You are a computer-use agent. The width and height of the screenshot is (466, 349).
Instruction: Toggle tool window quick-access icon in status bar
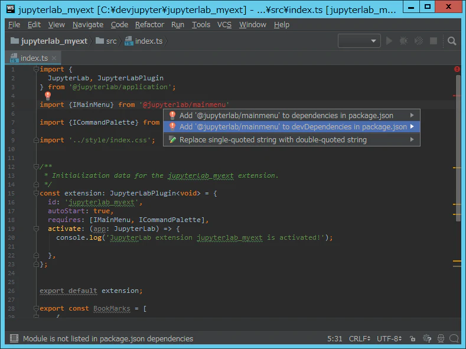14,338
